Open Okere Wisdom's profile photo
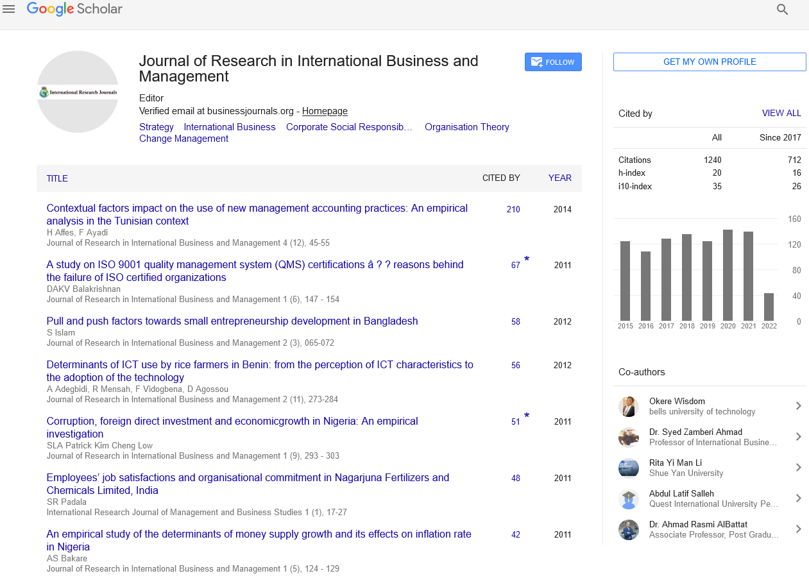809x578 pixels. point(629,406)
